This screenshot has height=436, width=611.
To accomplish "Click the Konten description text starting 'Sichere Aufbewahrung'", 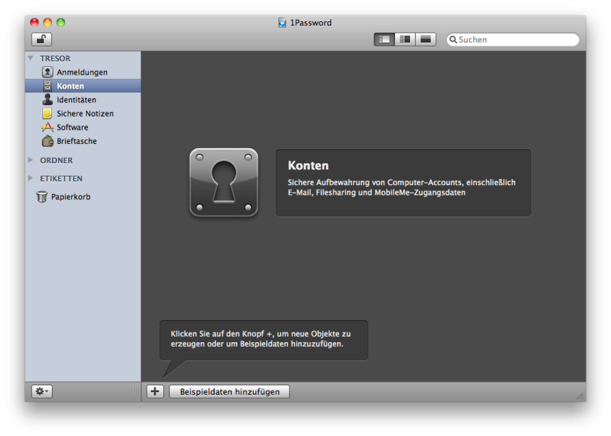I will [401, 187].
